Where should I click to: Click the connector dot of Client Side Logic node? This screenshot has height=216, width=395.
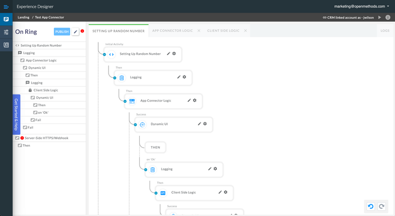click(156, 193)
